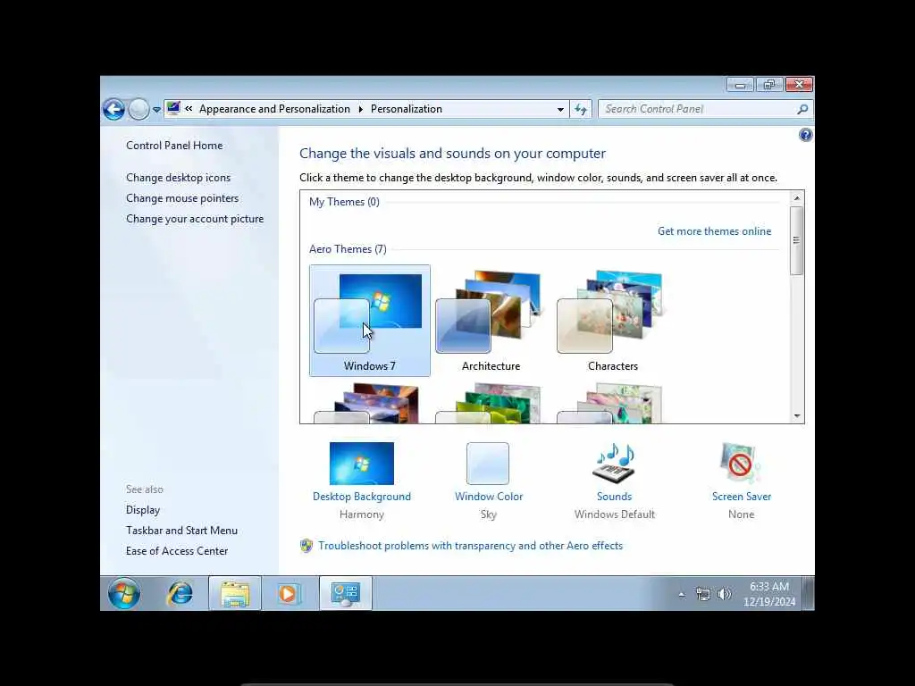This screenshot has width=915, height=686.
Task: Open Screen Saver settings icon
Action: coord(741,464)
